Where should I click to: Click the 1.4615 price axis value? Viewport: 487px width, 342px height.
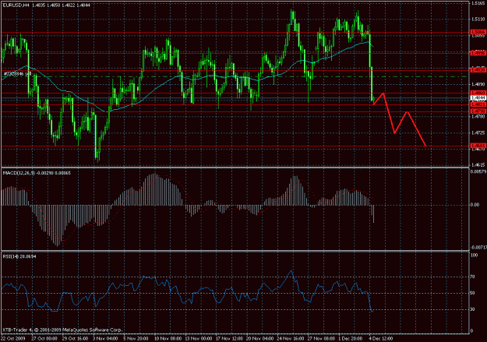(478, 165)
